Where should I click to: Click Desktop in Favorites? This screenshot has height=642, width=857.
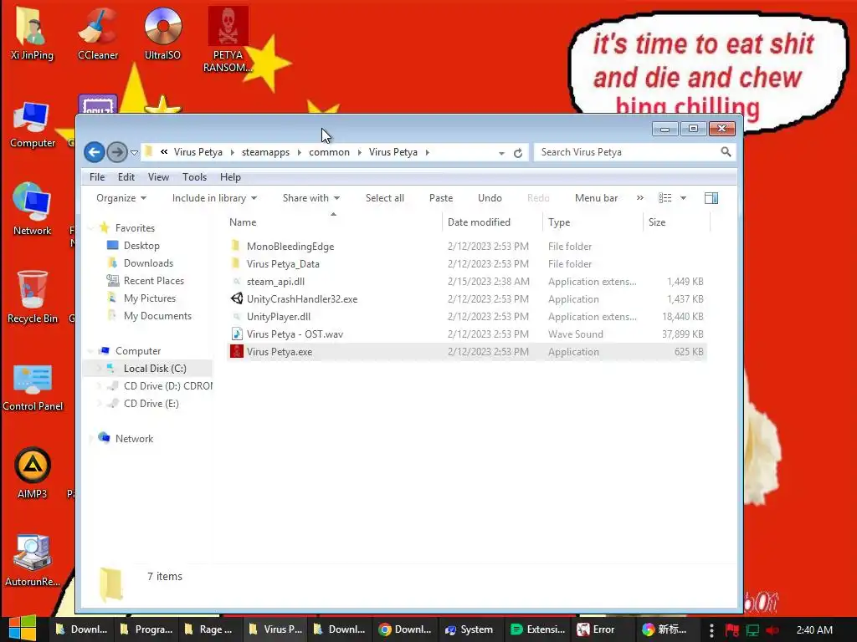pyautogui.click(x=141, y=246)
